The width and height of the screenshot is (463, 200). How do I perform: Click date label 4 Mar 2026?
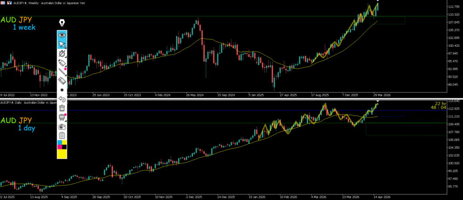[x=319, y=196]
